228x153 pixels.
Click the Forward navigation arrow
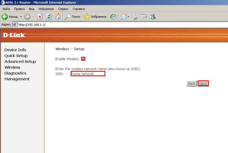pyautogui.click(x=27, y=16)
